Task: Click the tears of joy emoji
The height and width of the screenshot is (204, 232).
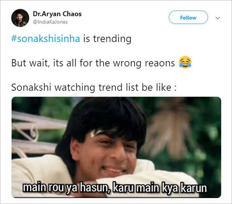Action: pyautogui.click(x=185, y=62)
